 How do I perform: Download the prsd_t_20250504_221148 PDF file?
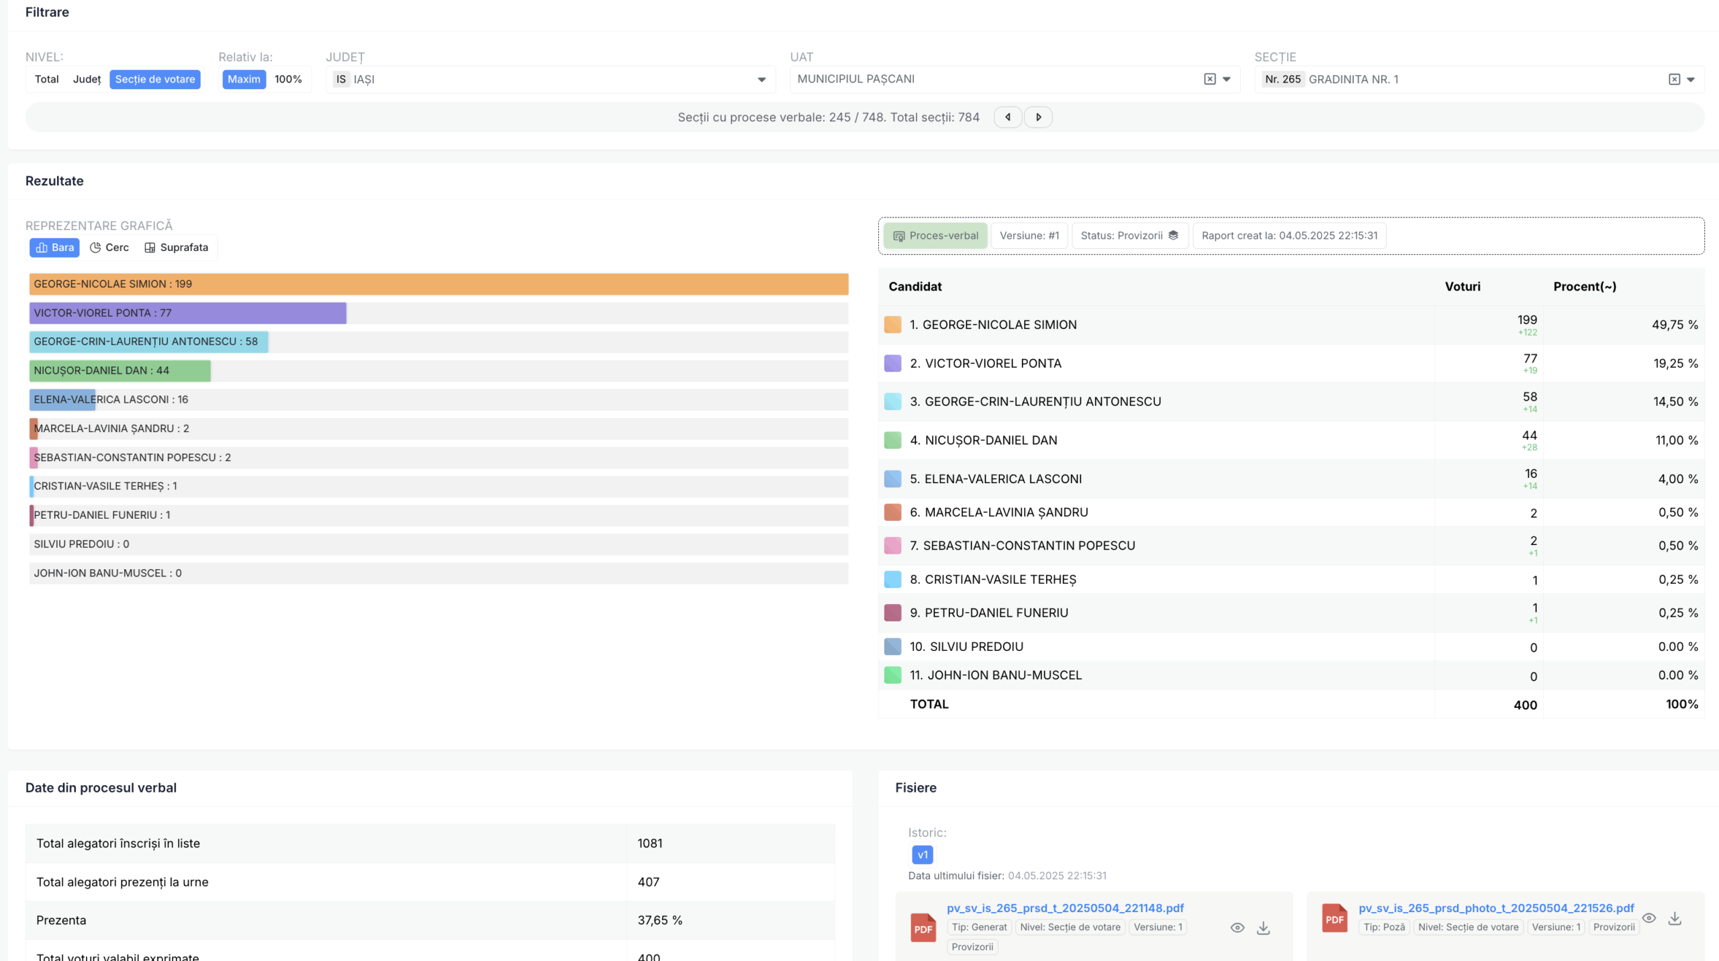click(x=1263, y=927)
